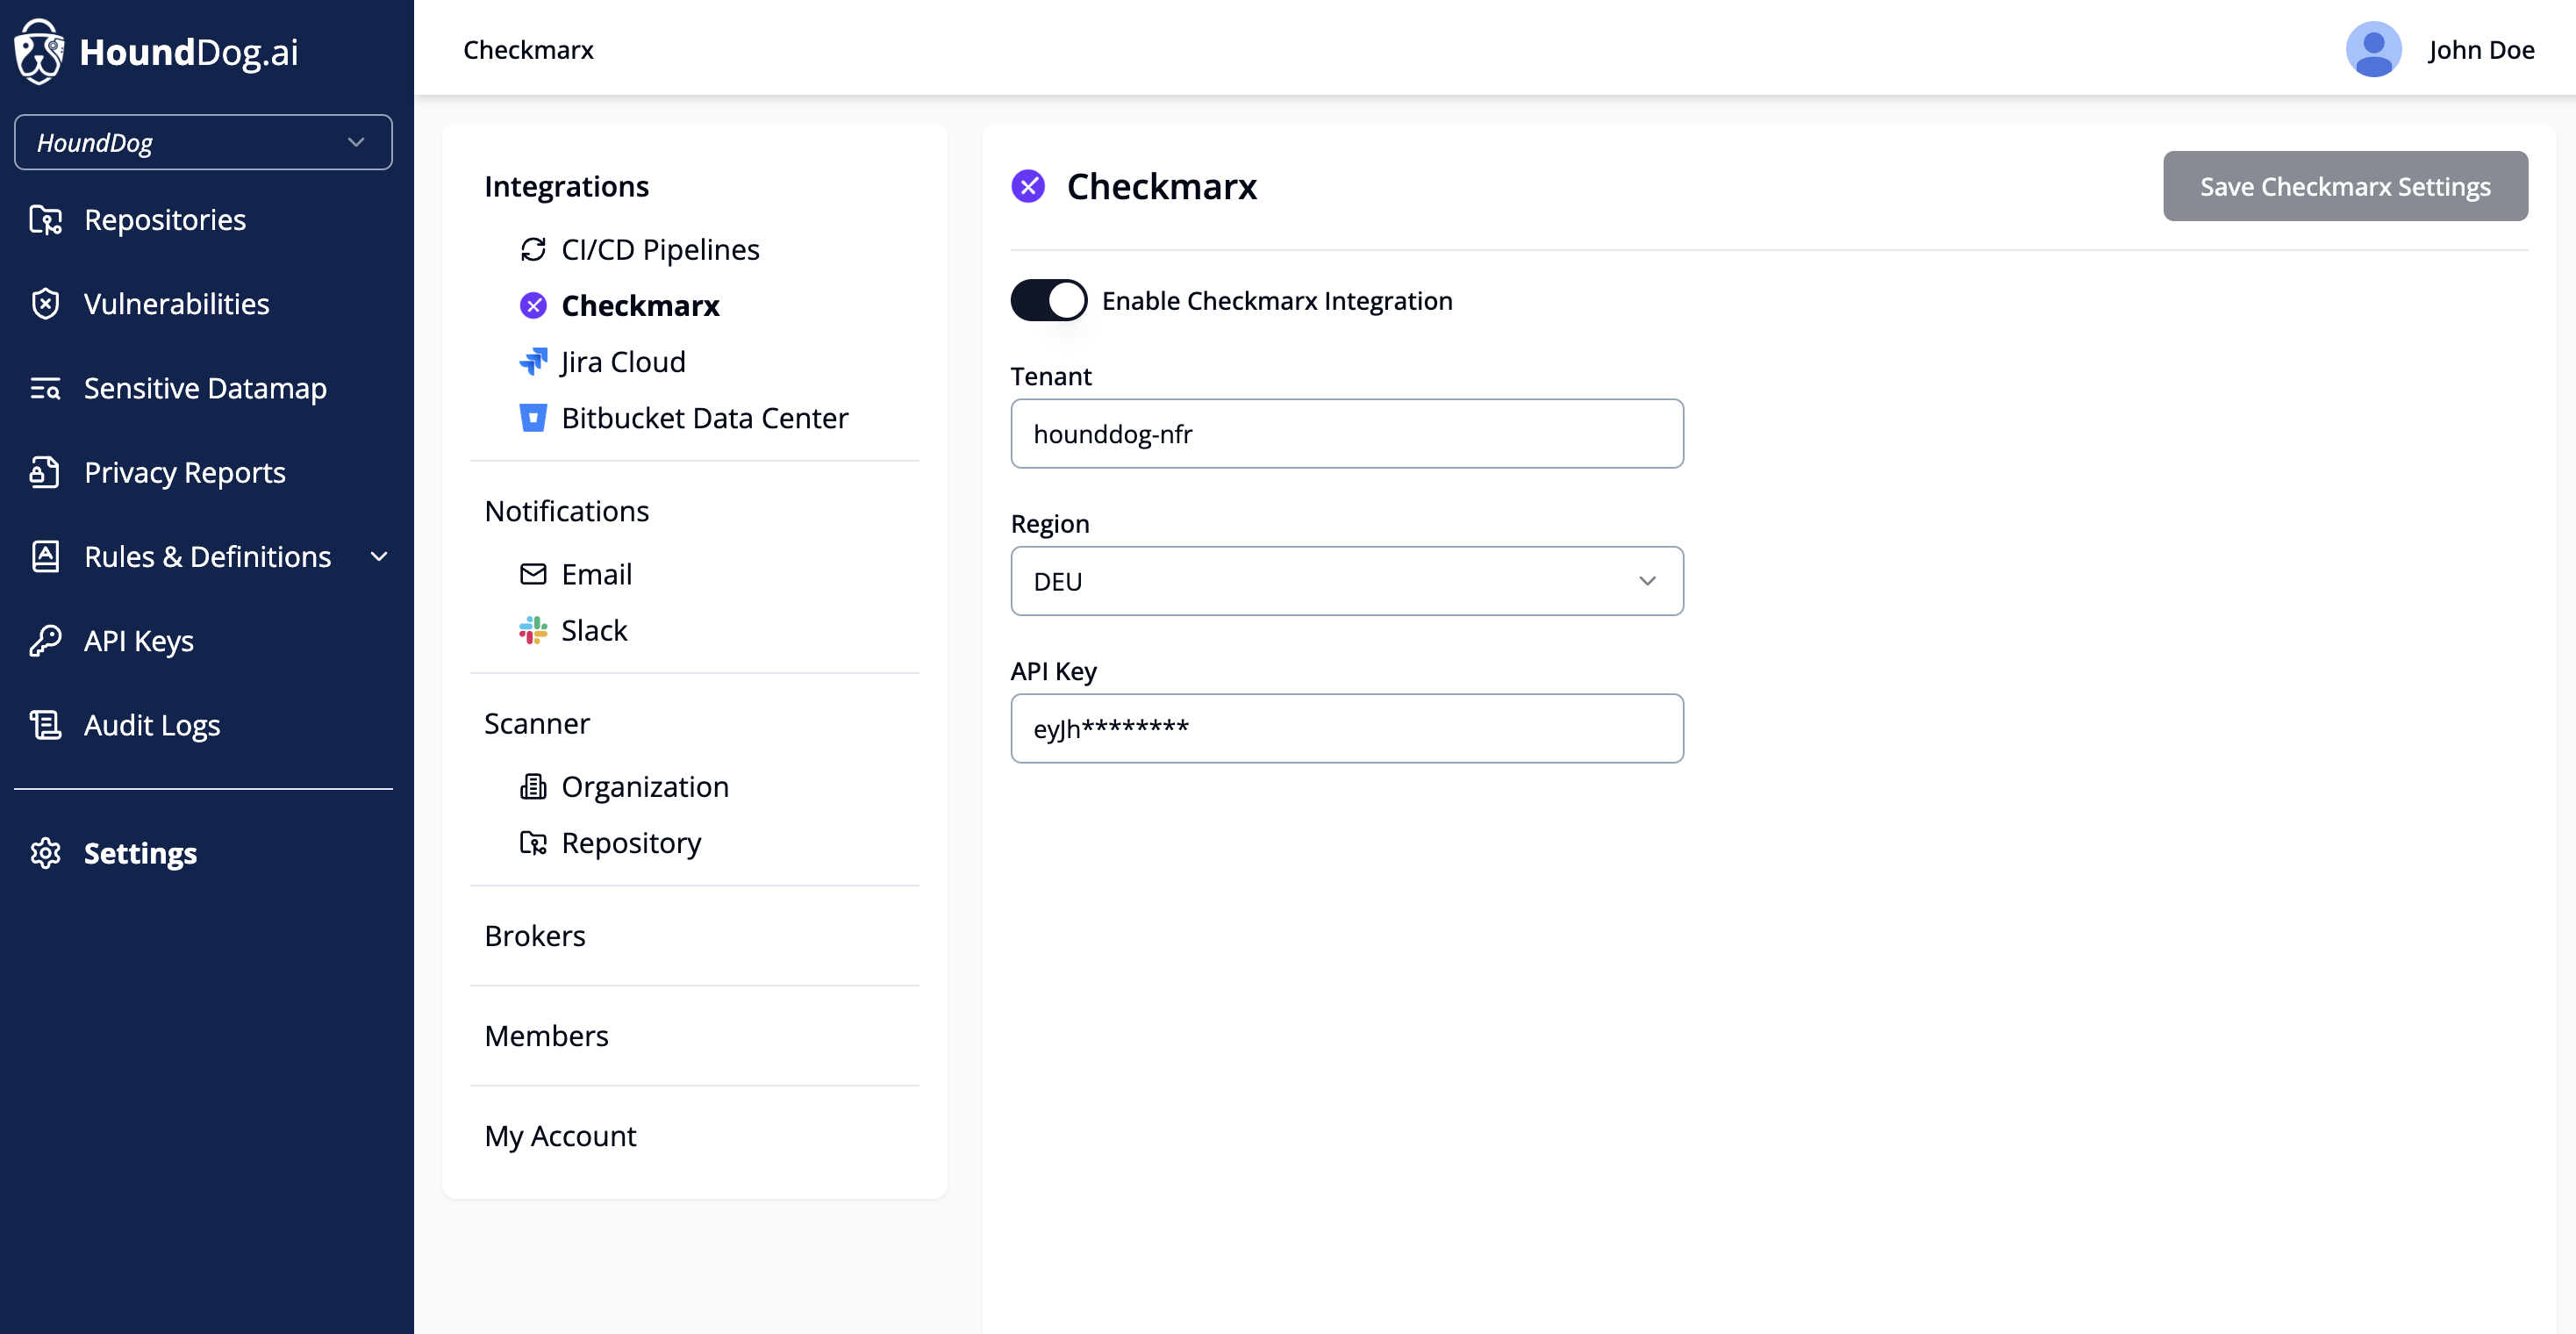This screenshot has width=2576, height=1334.
Task: Click the Notifications section heading
Action: (566, 512)
